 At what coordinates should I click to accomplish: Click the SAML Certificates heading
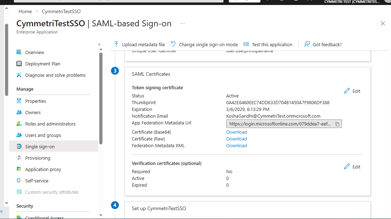click(x=151, y=74)
